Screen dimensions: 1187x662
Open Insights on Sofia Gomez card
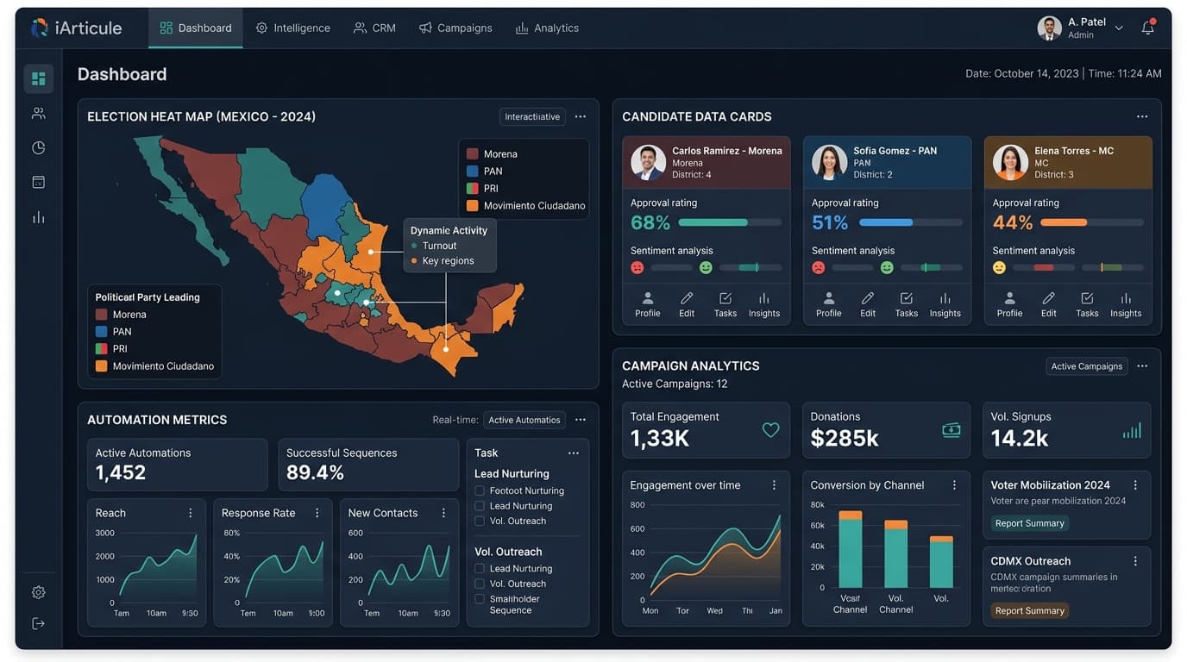click(945, 304)
